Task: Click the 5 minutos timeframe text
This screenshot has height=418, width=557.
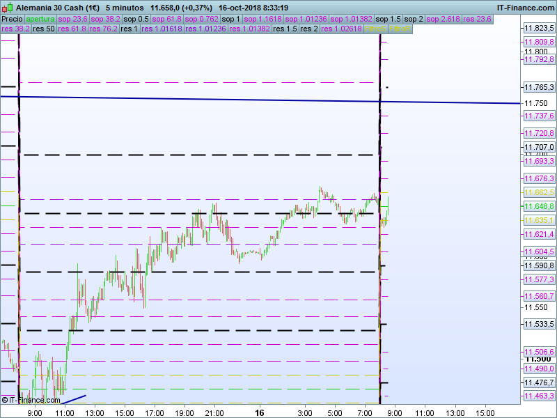Action: pos(125,8)
